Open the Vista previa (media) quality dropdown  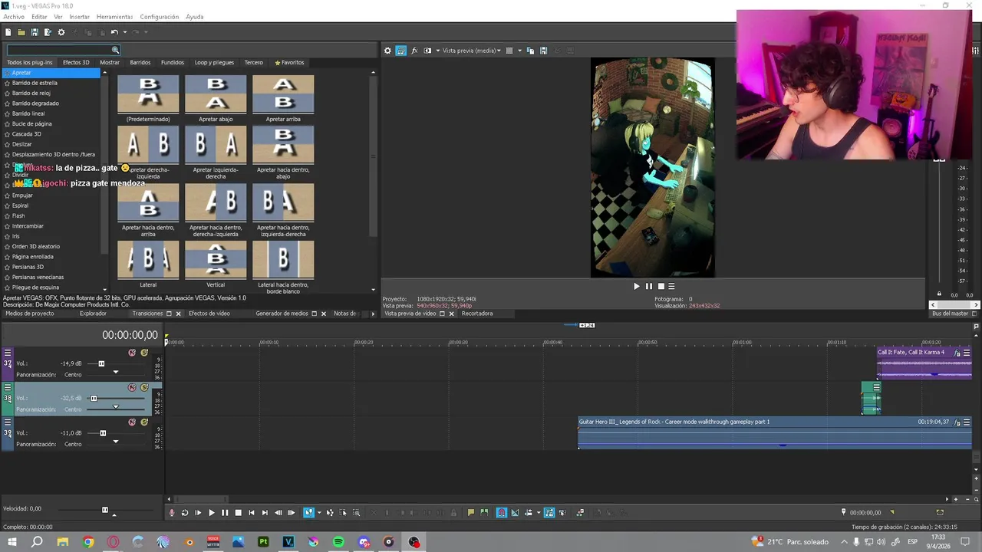[471, 51]
